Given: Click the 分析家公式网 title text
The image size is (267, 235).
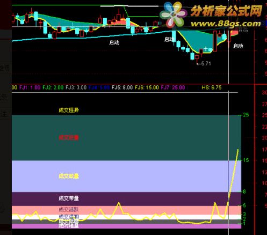Looking at the screenshot, I should (x=226, y=11).
